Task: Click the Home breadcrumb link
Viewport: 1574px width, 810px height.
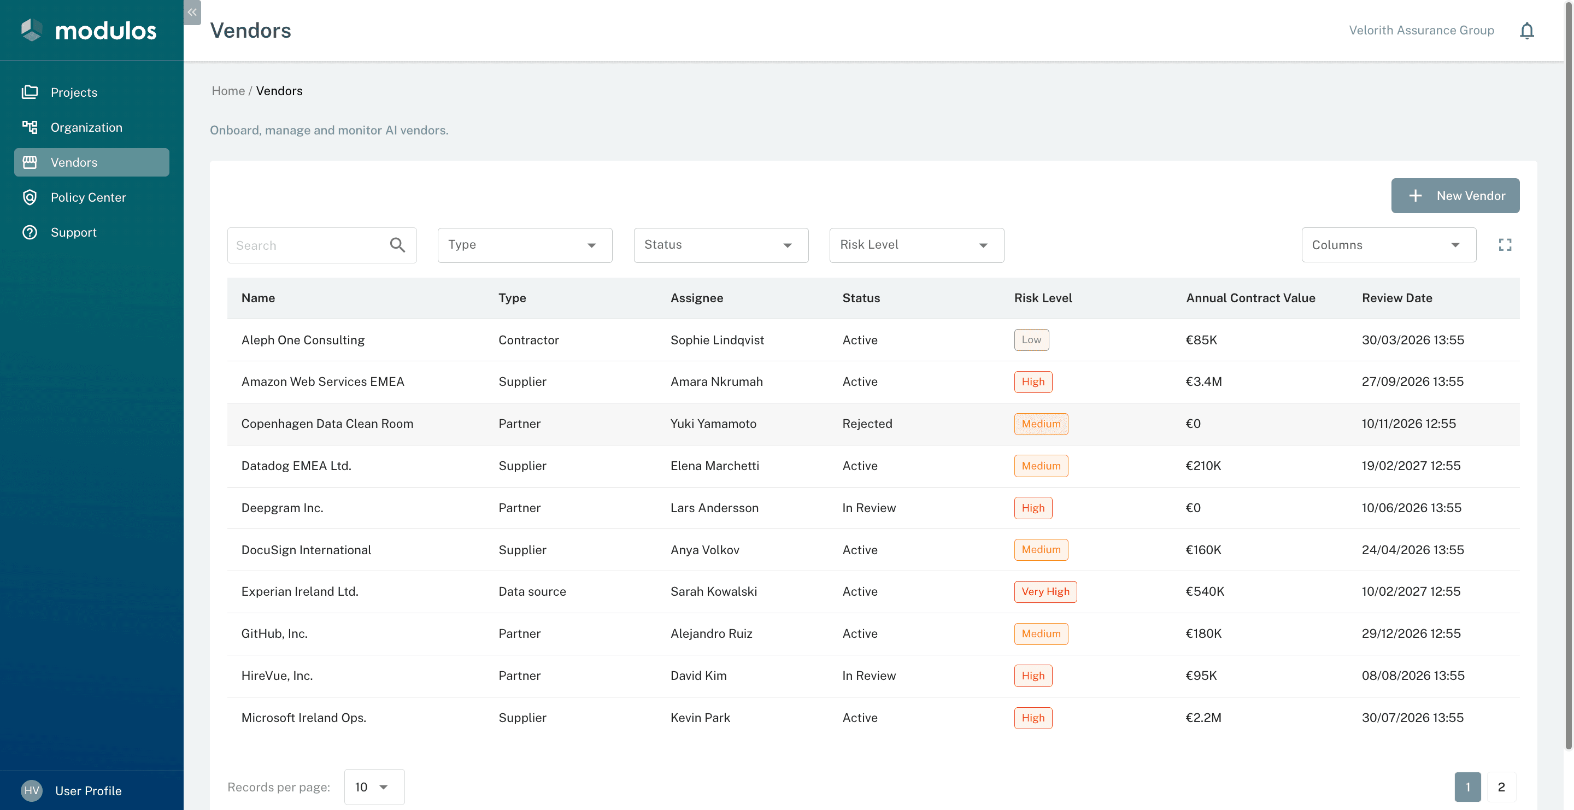Action: pyautogui.click(x=228, y=90)
